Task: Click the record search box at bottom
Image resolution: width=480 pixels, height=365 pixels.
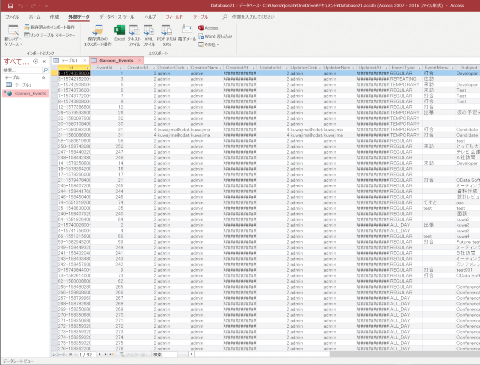Action: pyautogui.click(x=164, y=355)
